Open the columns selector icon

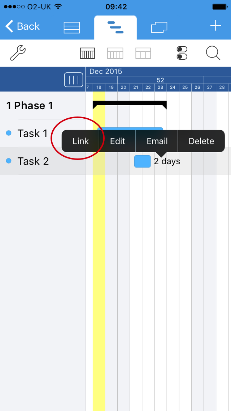pyautogui.click(x=73, y=80)
